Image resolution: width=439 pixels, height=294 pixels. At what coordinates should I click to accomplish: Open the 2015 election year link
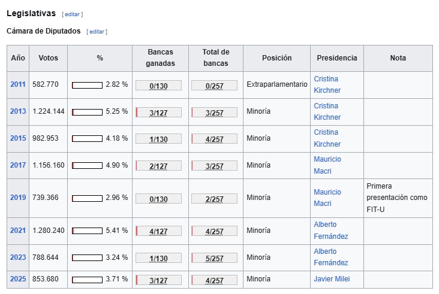pyautogui.click(x=18, y=138)
